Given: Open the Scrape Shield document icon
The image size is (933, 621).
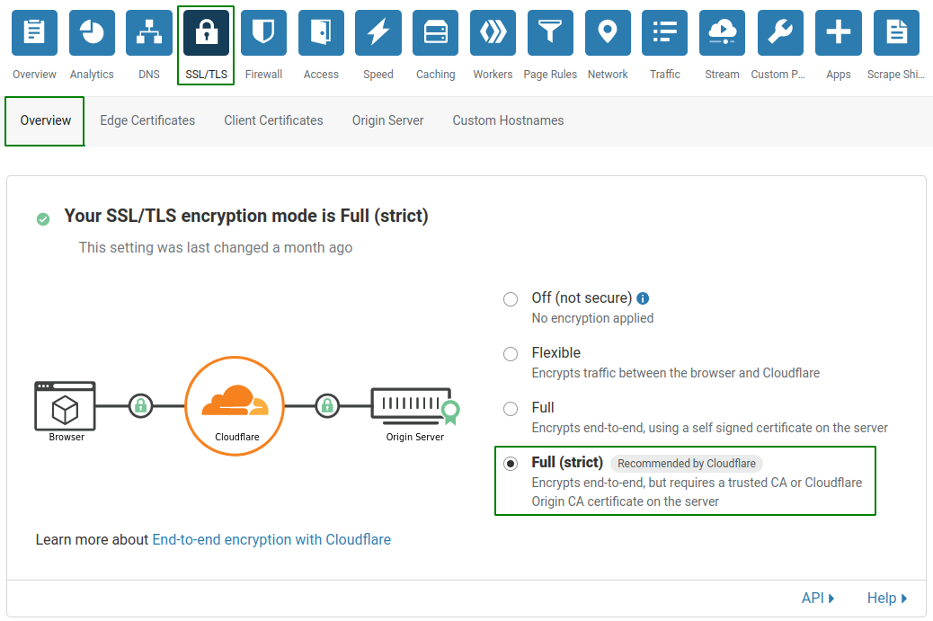Looking at the screenshot, I should click(x=896, y=32).
